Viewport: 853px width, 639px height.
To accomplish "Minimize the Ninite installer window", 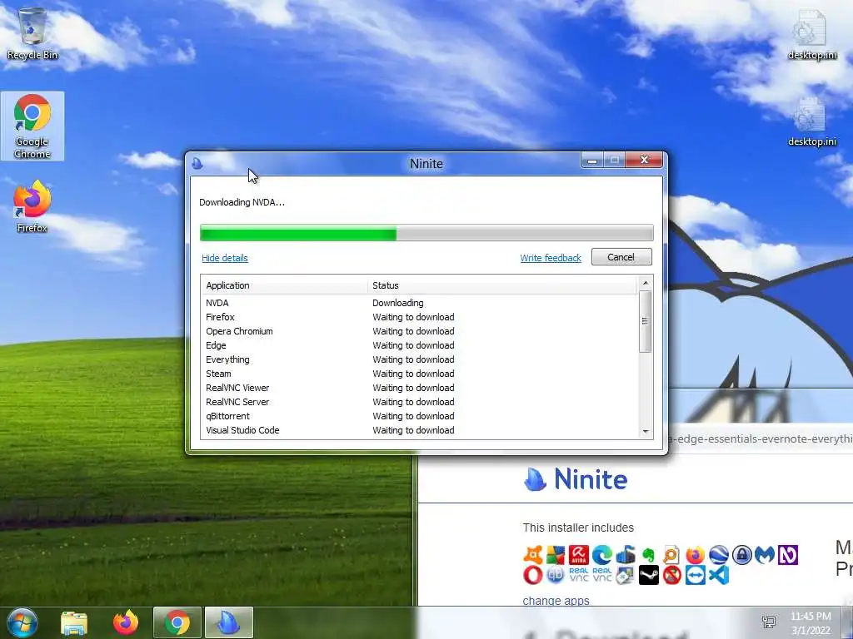I will pyautogui.click(x=592, y=161).
